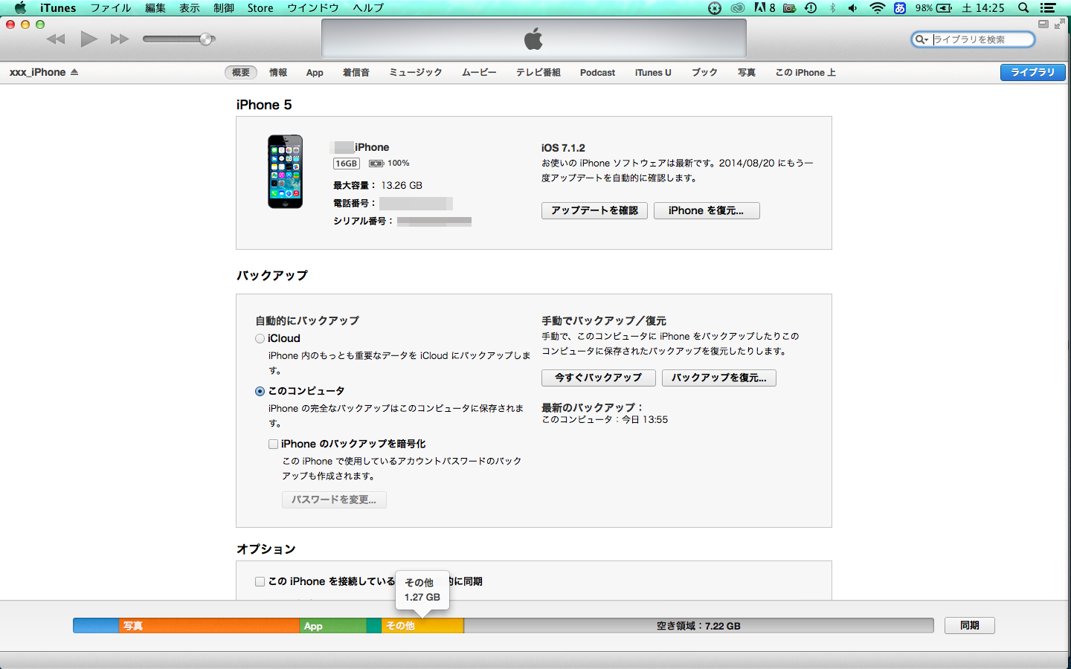Open the 編集 menu

coord(155,8)
